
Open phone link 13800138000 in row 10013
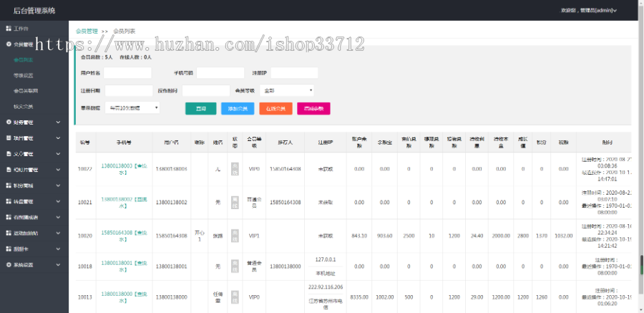tap(124, 297)
